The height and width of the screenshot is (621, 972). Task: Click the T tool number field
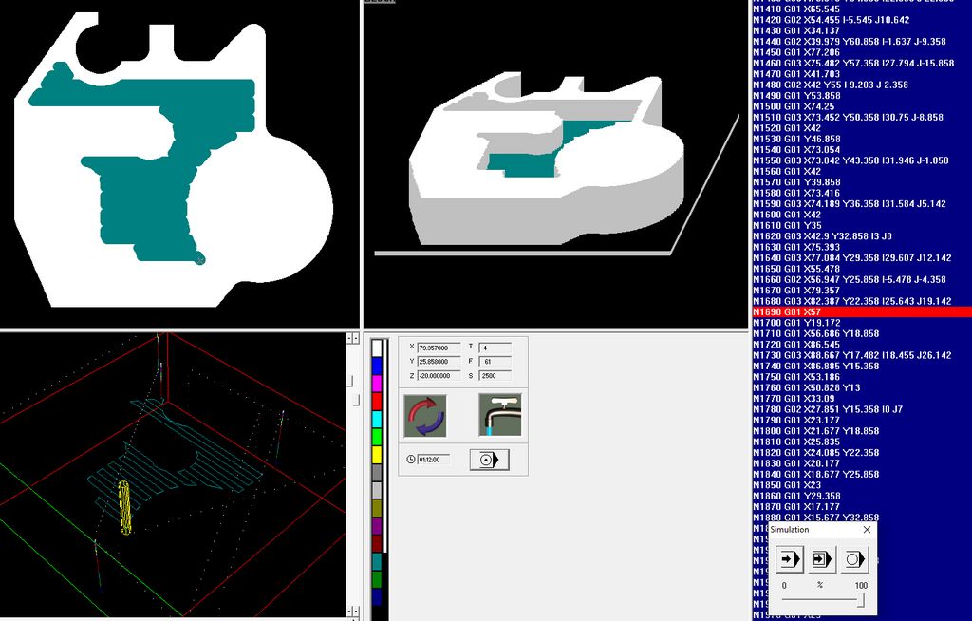(x=495, y=348)
